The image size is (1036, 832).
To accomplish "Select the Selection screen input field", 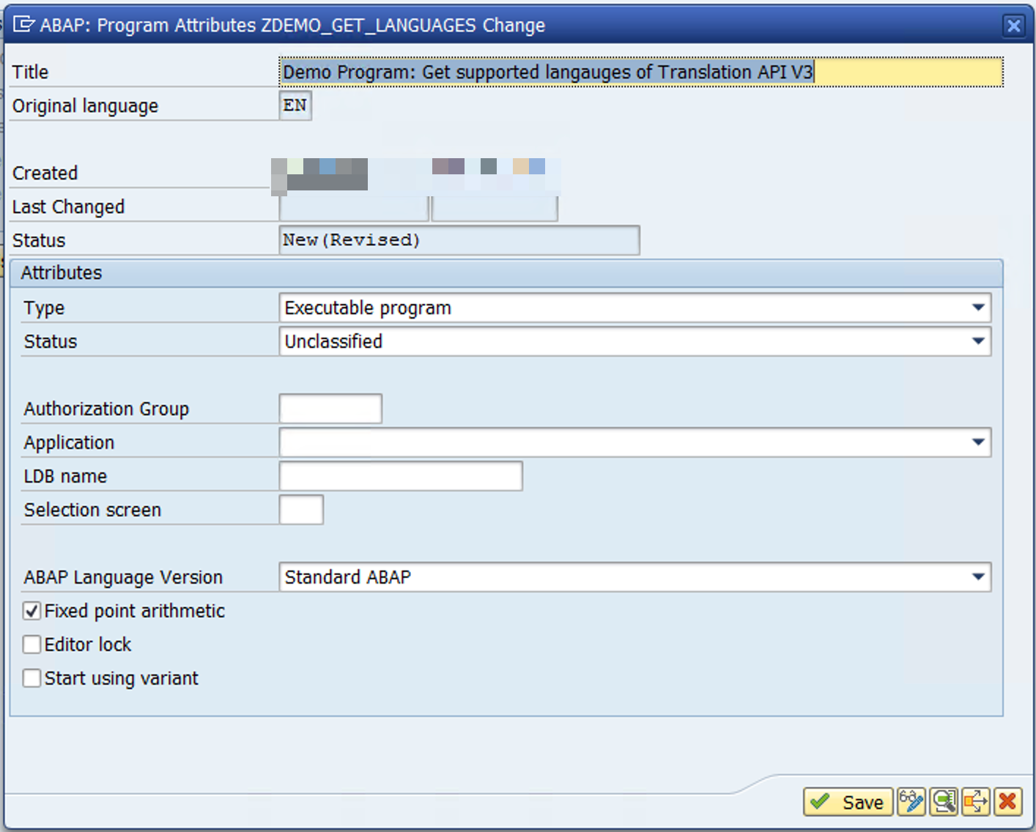I will coord(301,510).
